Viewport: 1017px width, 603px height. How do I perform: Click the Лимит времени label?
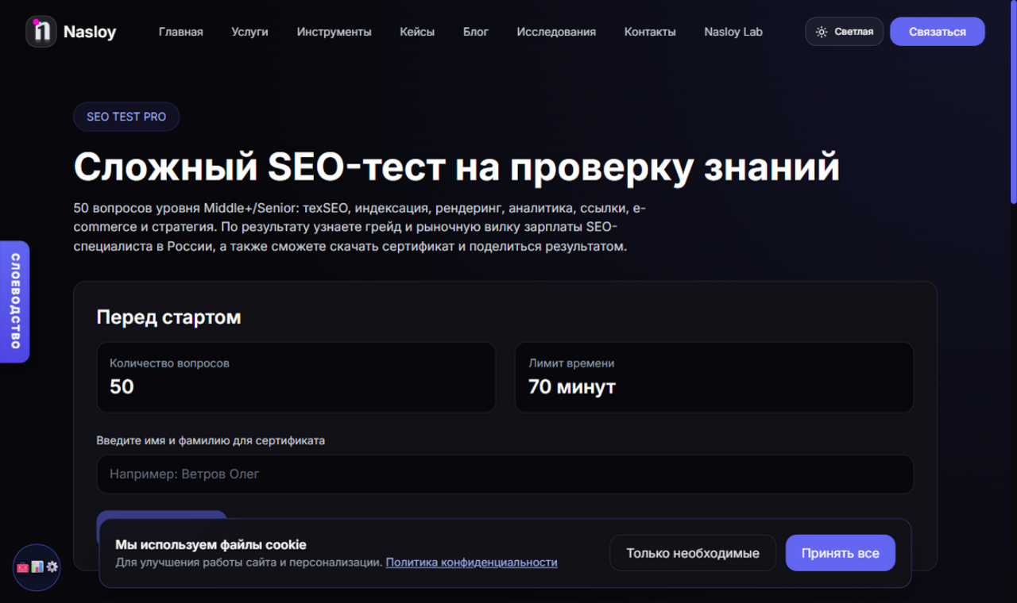pyautogui.click(x=571, y=363)
